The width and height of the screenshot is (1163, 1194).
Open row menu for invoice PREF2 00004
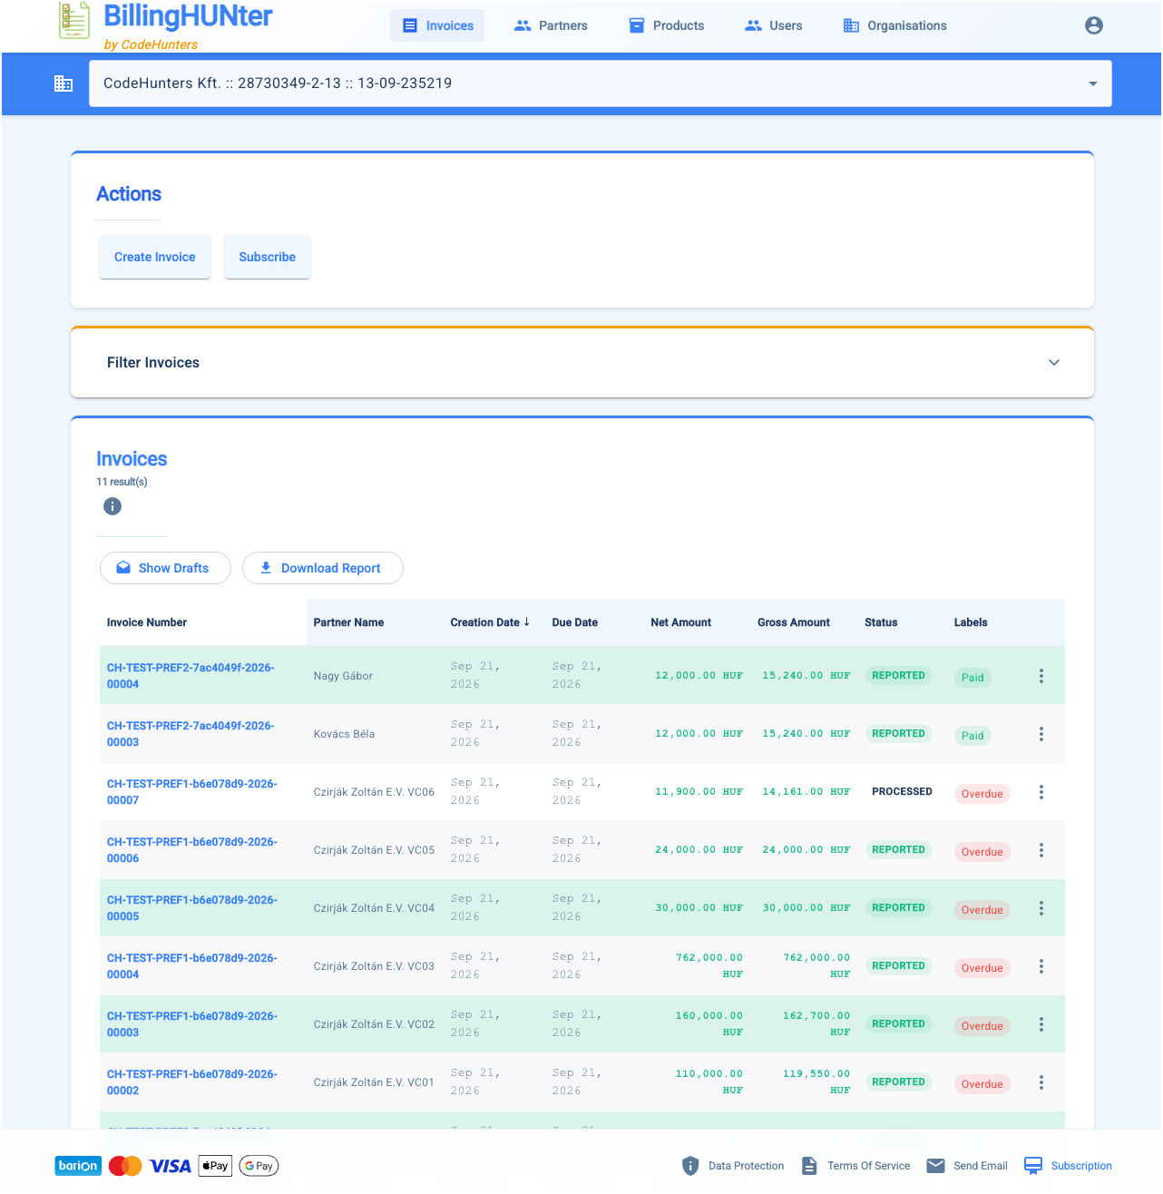point(1041,676)
